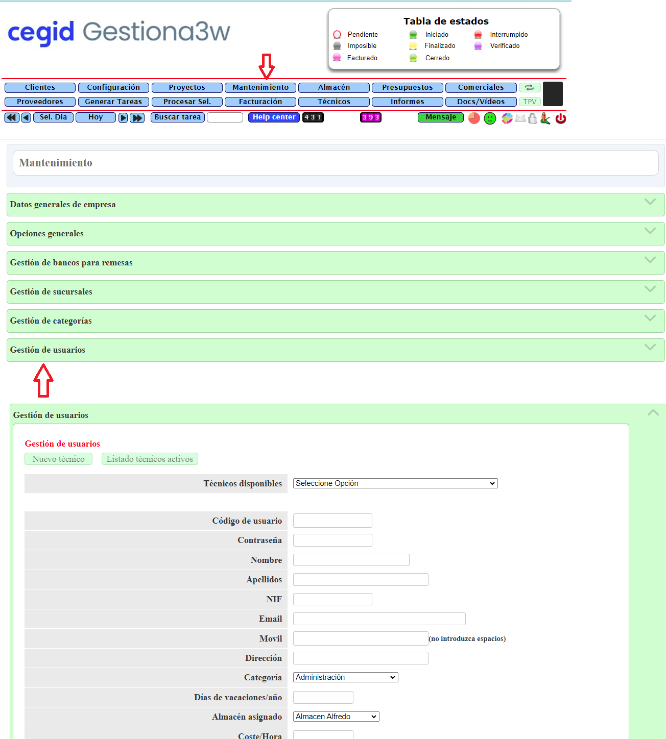Image resolution: width=666 pixels, height=739 pixels.
Task: Expand the Gestión de sucursales section
Action: [x=335, y=292]
